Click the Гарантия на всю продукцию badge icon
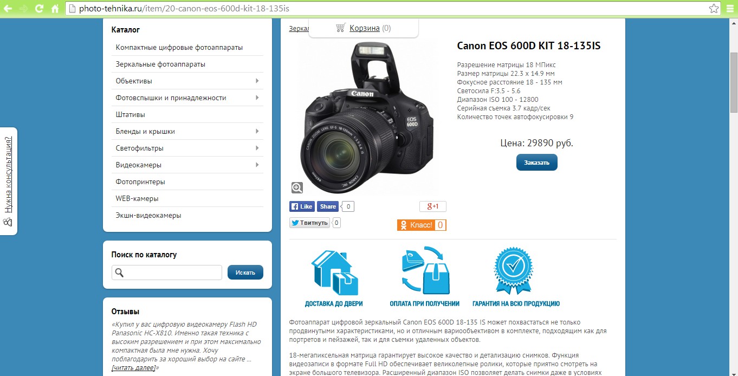The image size is (738, 376). [x=512, y=269]
